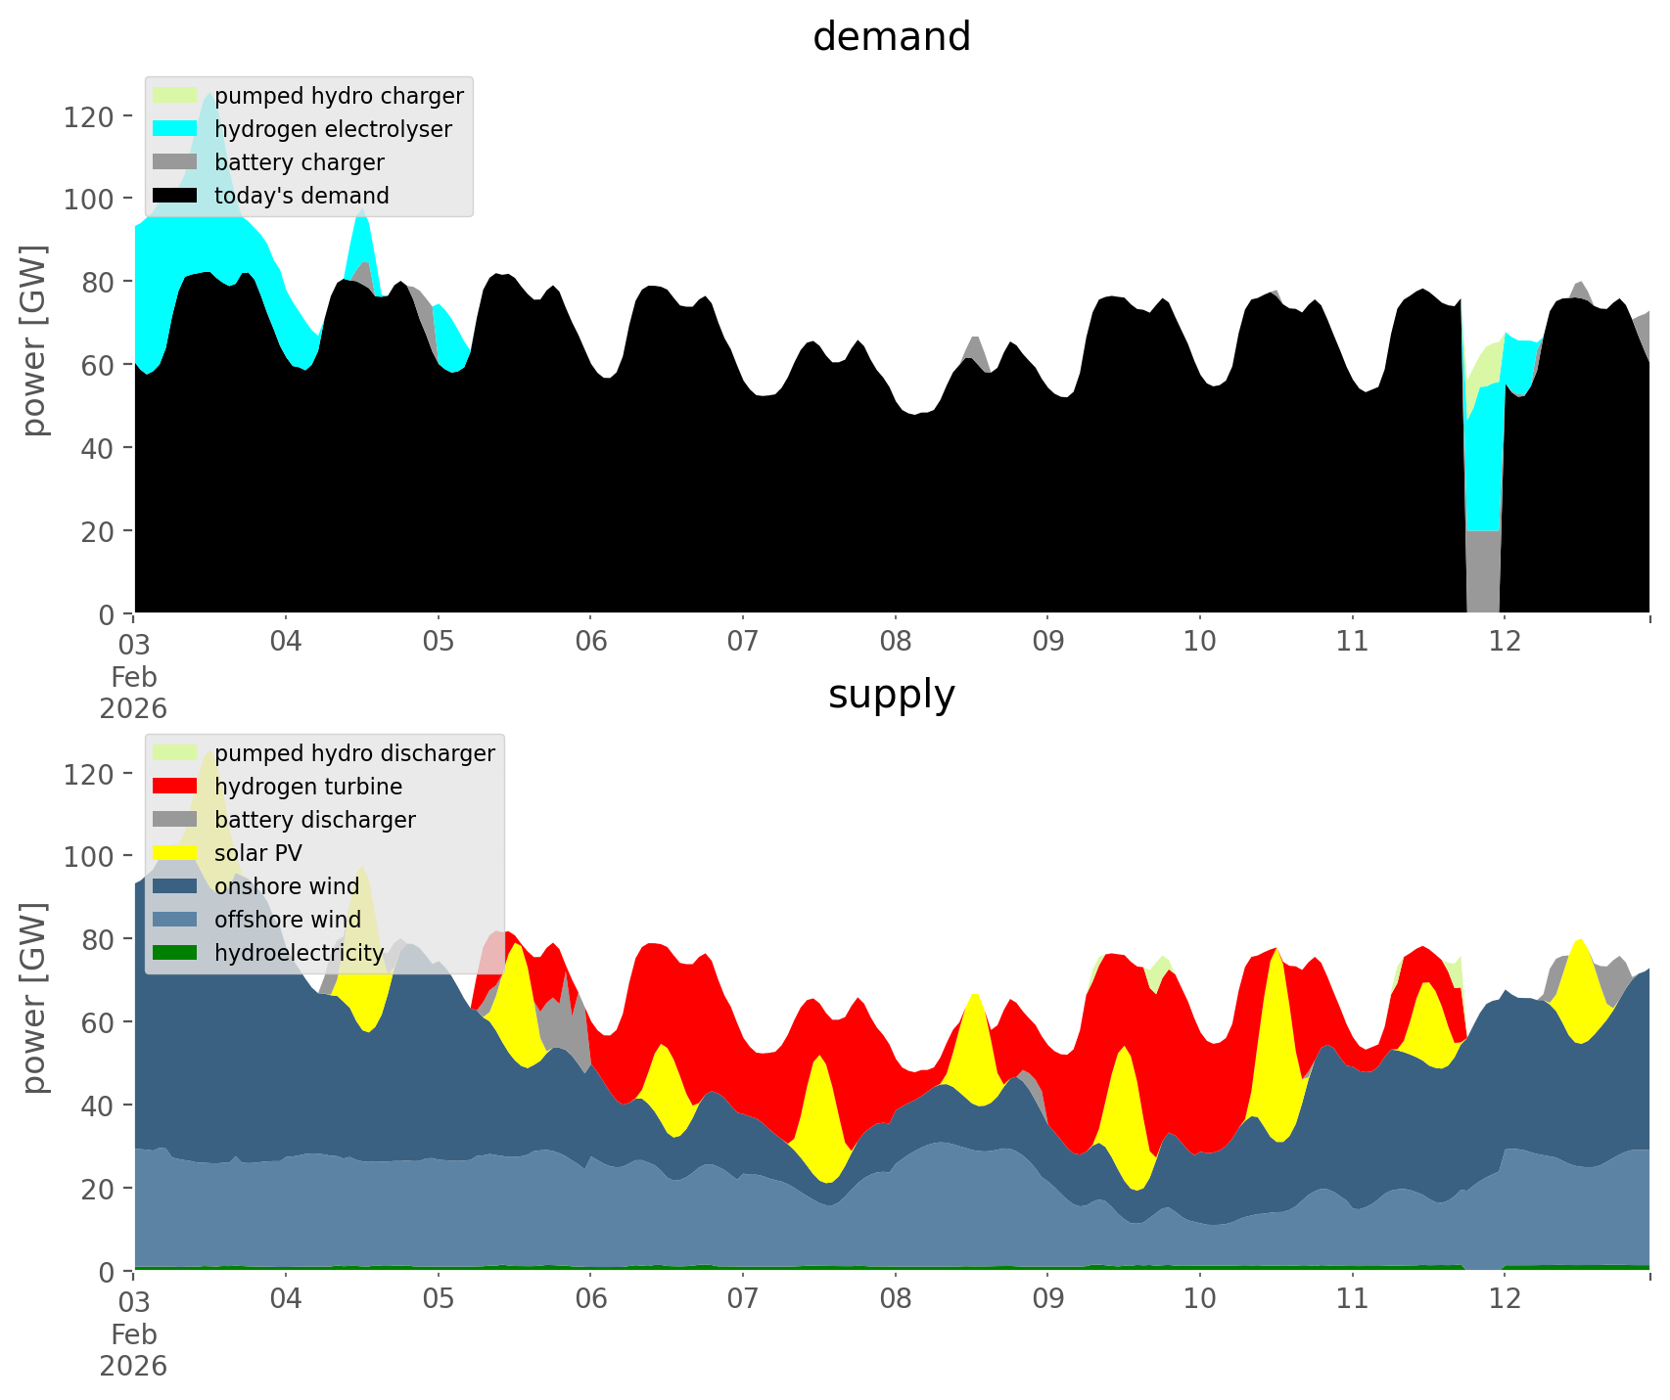Click the pumped hydro discharger legend label
The width and height of the screenshot is (1670, 1400).
click(x=354, y=753)
